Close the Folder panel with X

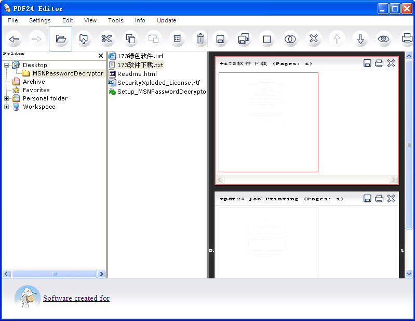coord(101,56)
